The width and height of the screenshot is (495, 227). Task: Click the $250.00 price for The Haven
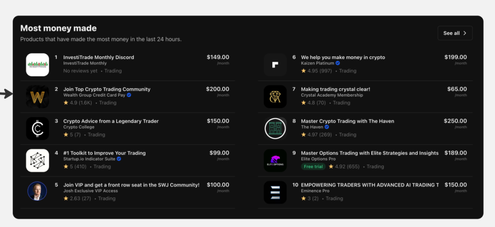455,121
